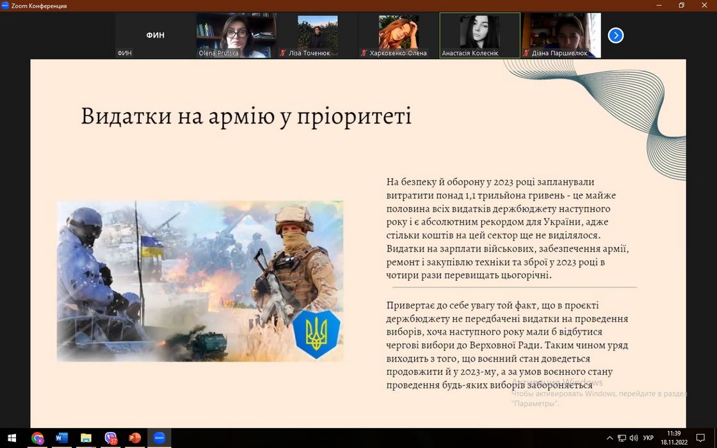
Task: Click the volume speaker icon
Action: pyautogui.click(x=633, y=438)
